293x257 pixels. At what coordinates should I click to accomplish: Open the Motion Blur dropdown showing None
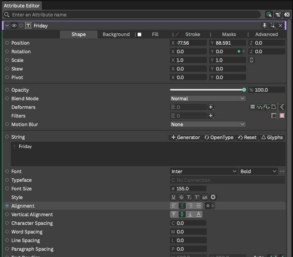208,124
